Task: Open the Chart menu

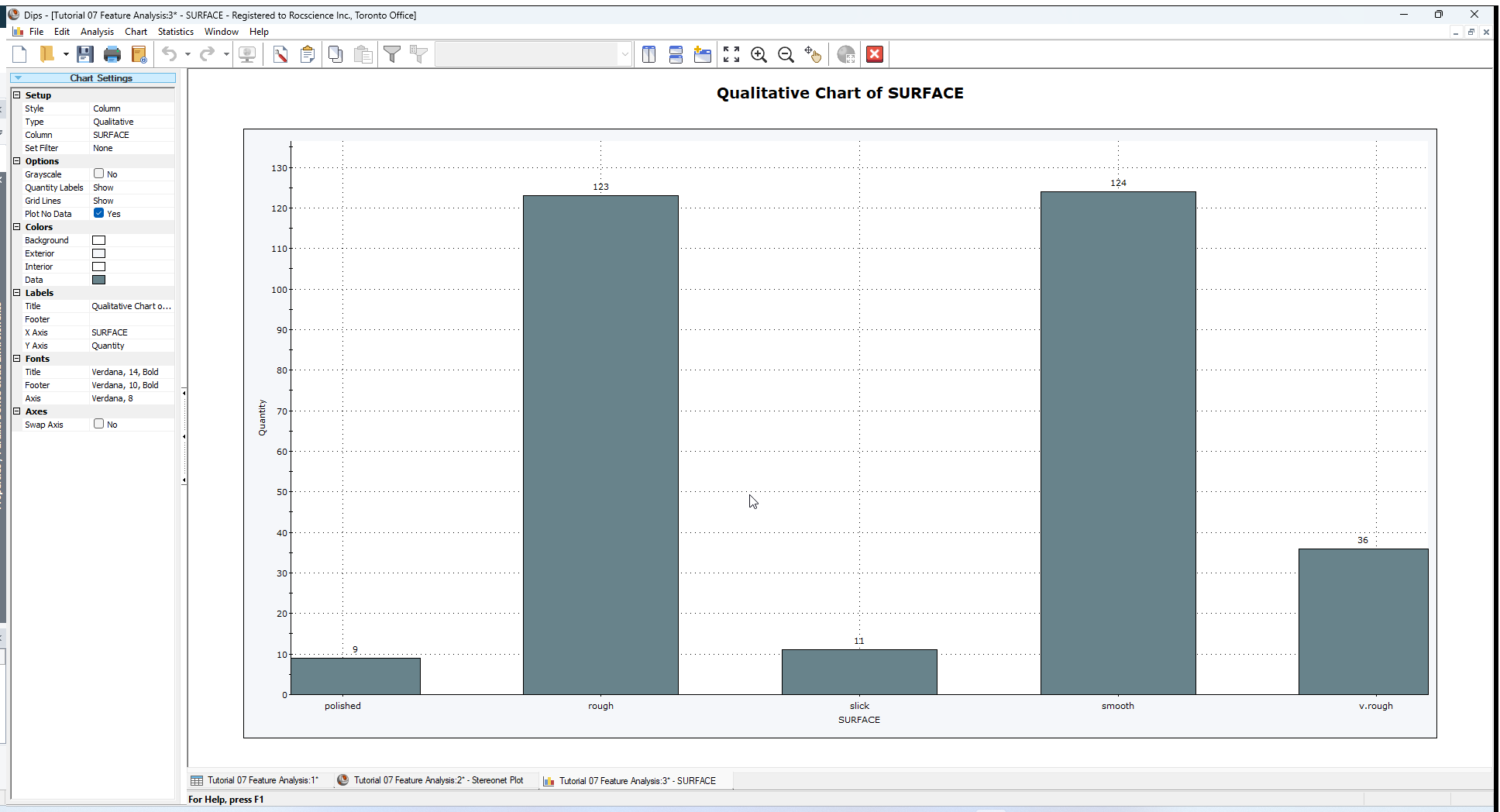Action: point(136,32)
